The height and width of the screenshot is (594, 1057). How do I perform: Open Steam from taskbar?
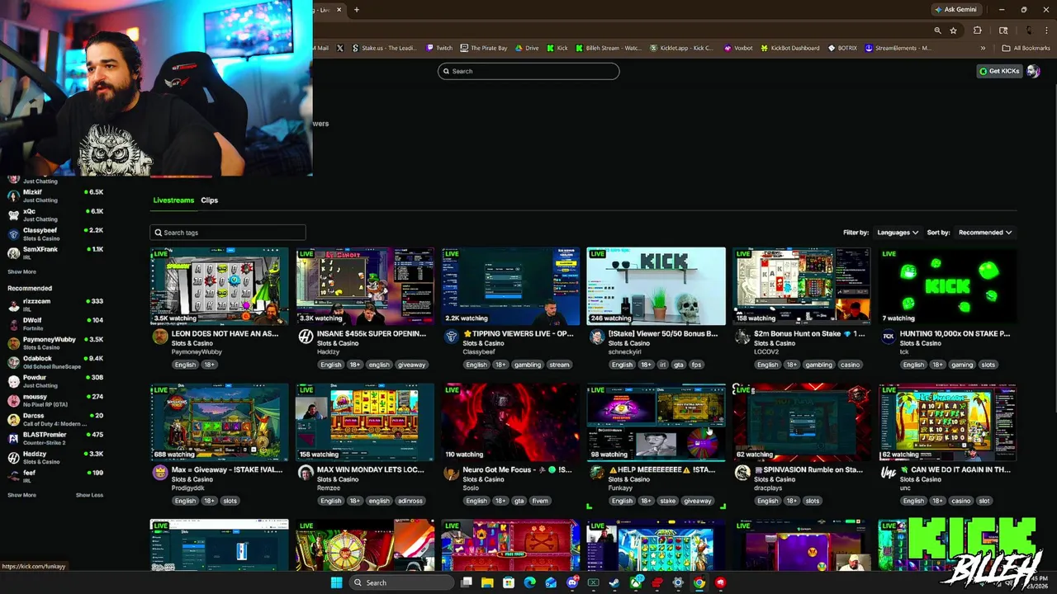[x=614, y=582]
